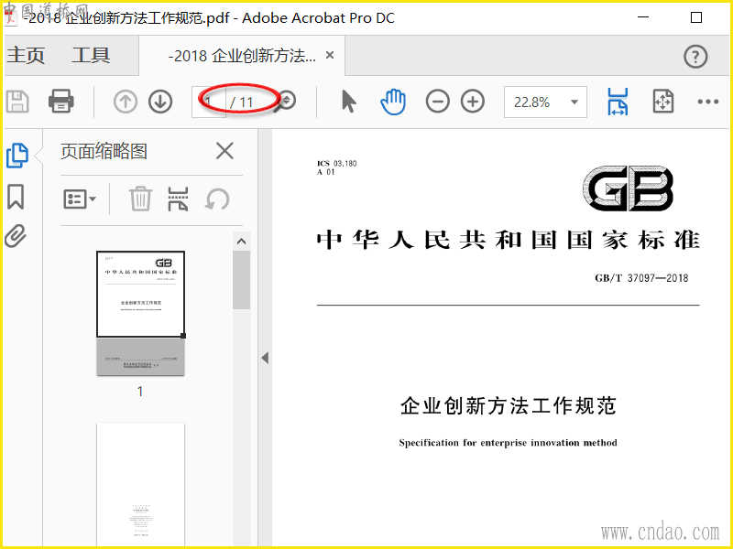Activate the Hand pan tool
The image size is (733, 549).
(393, 102)
